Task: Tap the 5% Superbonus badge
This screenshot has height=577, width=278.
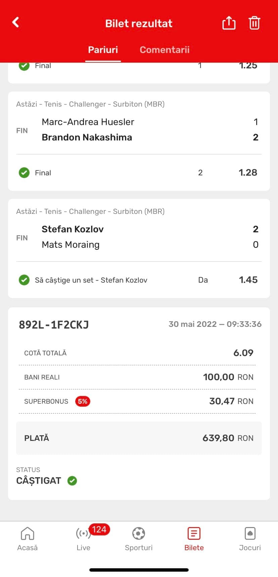Action: 83,401
